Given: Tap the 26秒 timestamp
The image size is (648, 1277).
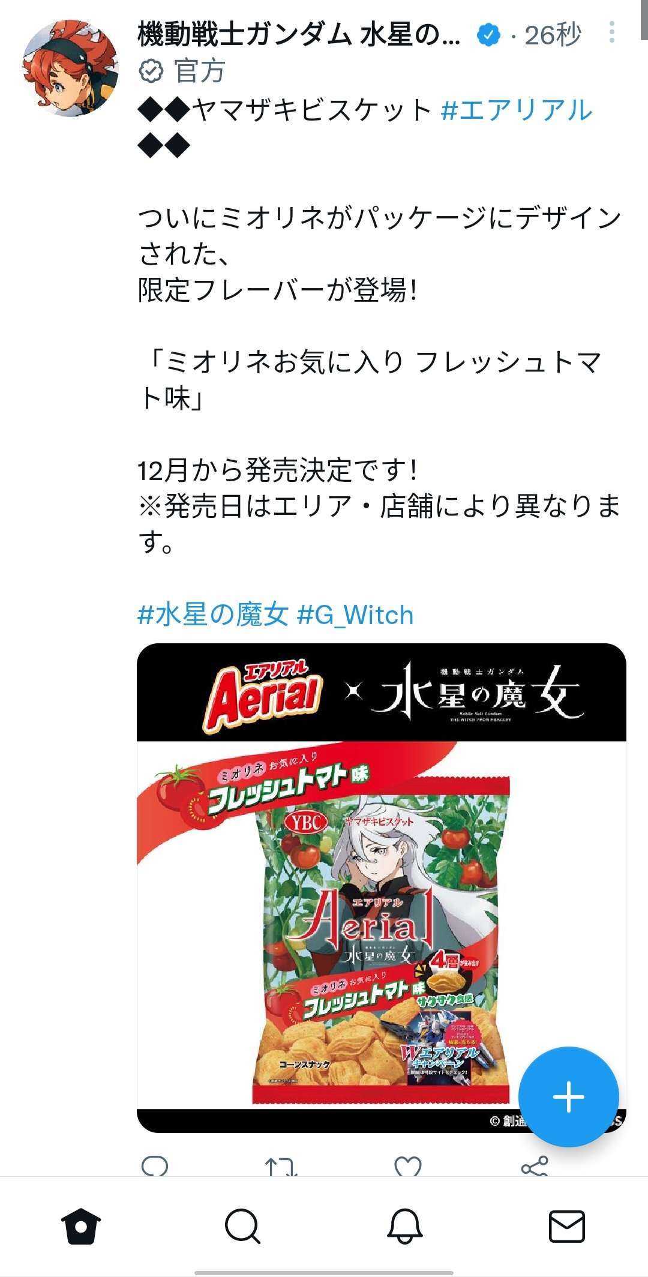Looking at the screenshot, I should 553,34.
